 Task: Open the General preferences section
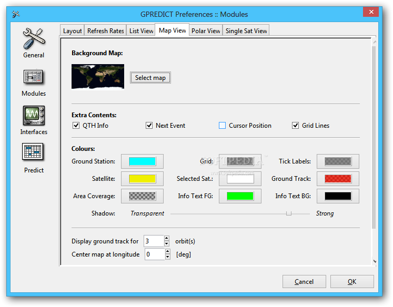tap(34, 43)
